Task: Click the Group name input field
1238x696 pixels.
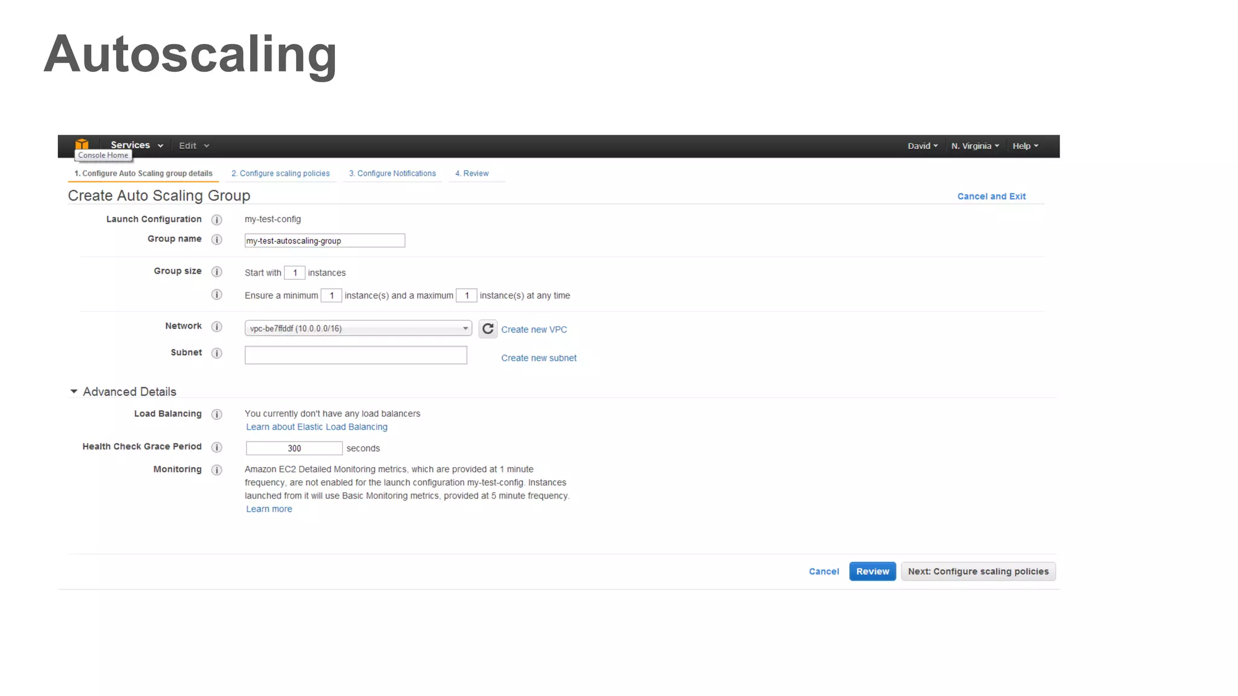Action: point(325,240)
